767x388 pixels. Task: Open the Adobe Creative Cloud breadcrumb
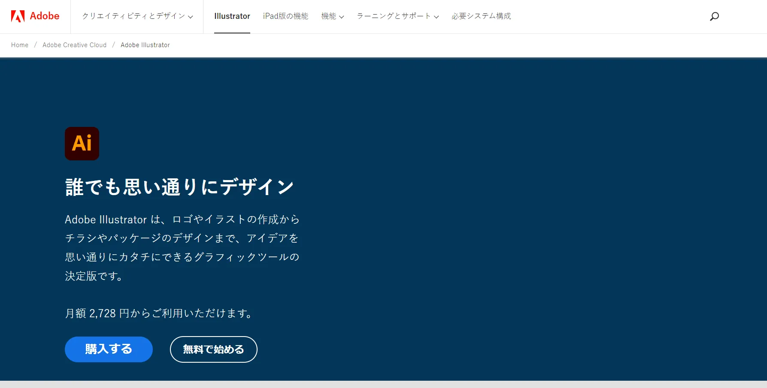(74, 45)
